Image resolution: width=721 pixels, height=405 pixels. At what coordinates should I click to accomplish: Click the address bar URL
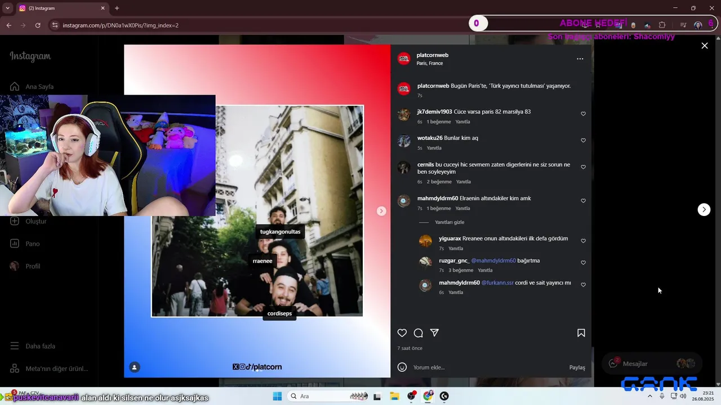pos(121,25)
